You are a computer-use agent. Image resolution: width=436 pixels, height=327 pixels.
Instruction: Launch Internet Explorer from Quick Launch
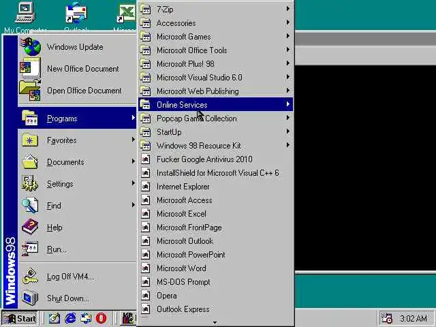tap(70, 318)
